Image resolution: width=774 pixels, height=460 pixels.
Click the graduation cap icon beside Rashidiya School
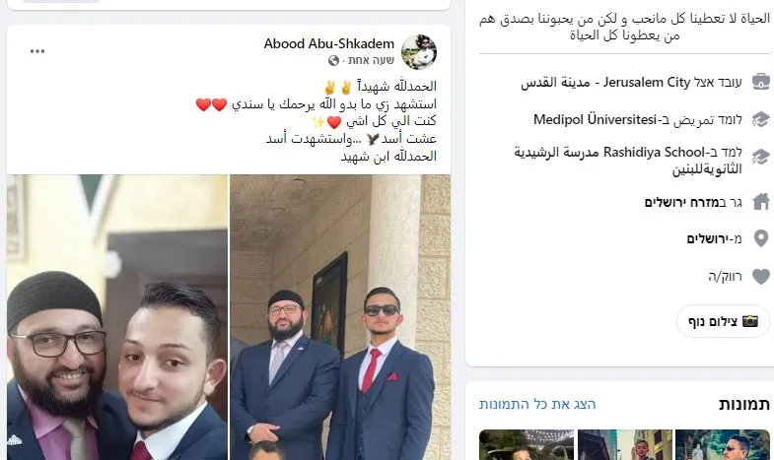point(760,157)
